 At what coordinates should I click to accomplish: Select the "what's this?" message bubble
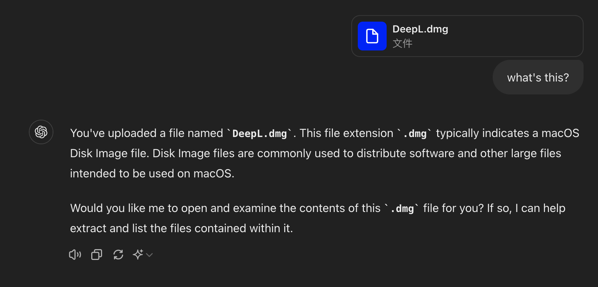(x=538, y=78)
